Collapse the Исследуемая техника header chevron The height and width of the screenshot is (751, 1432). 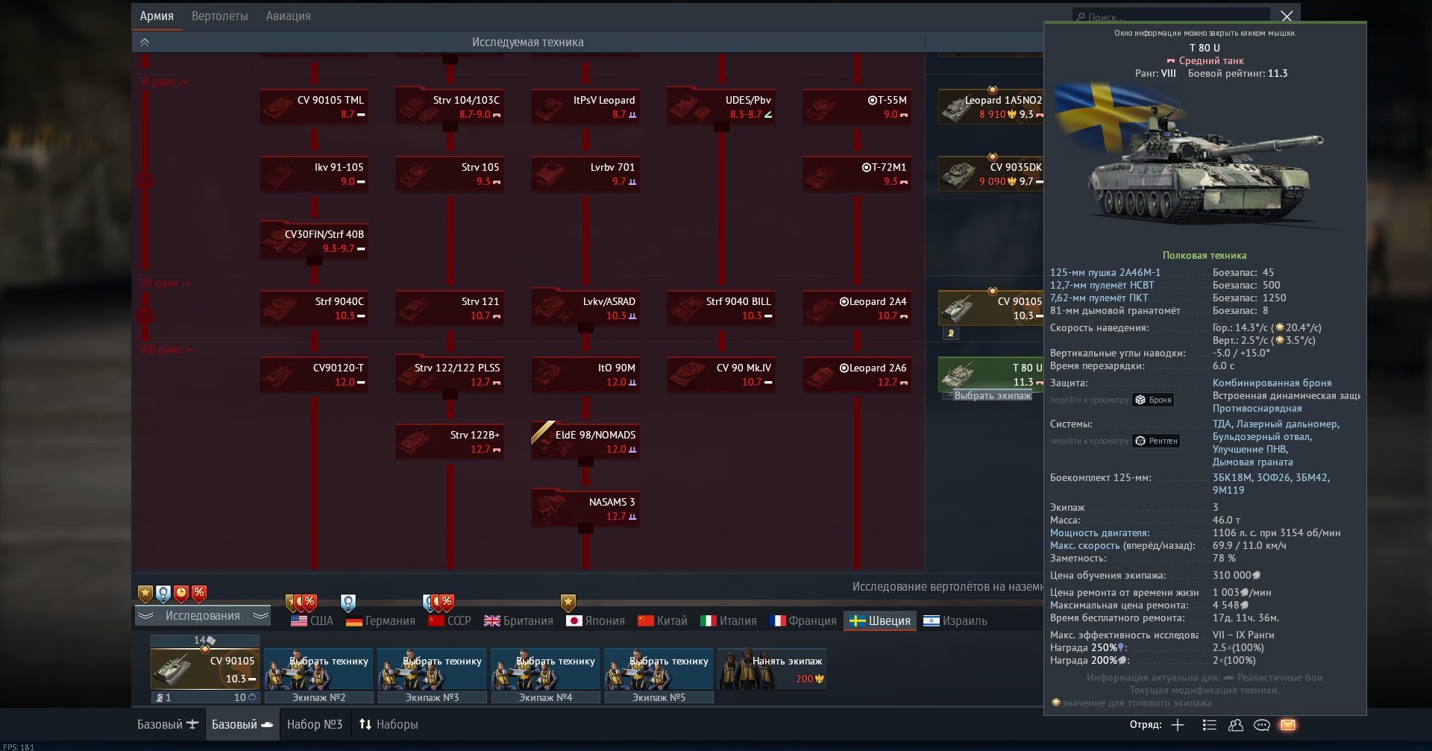tap(145, 43)
